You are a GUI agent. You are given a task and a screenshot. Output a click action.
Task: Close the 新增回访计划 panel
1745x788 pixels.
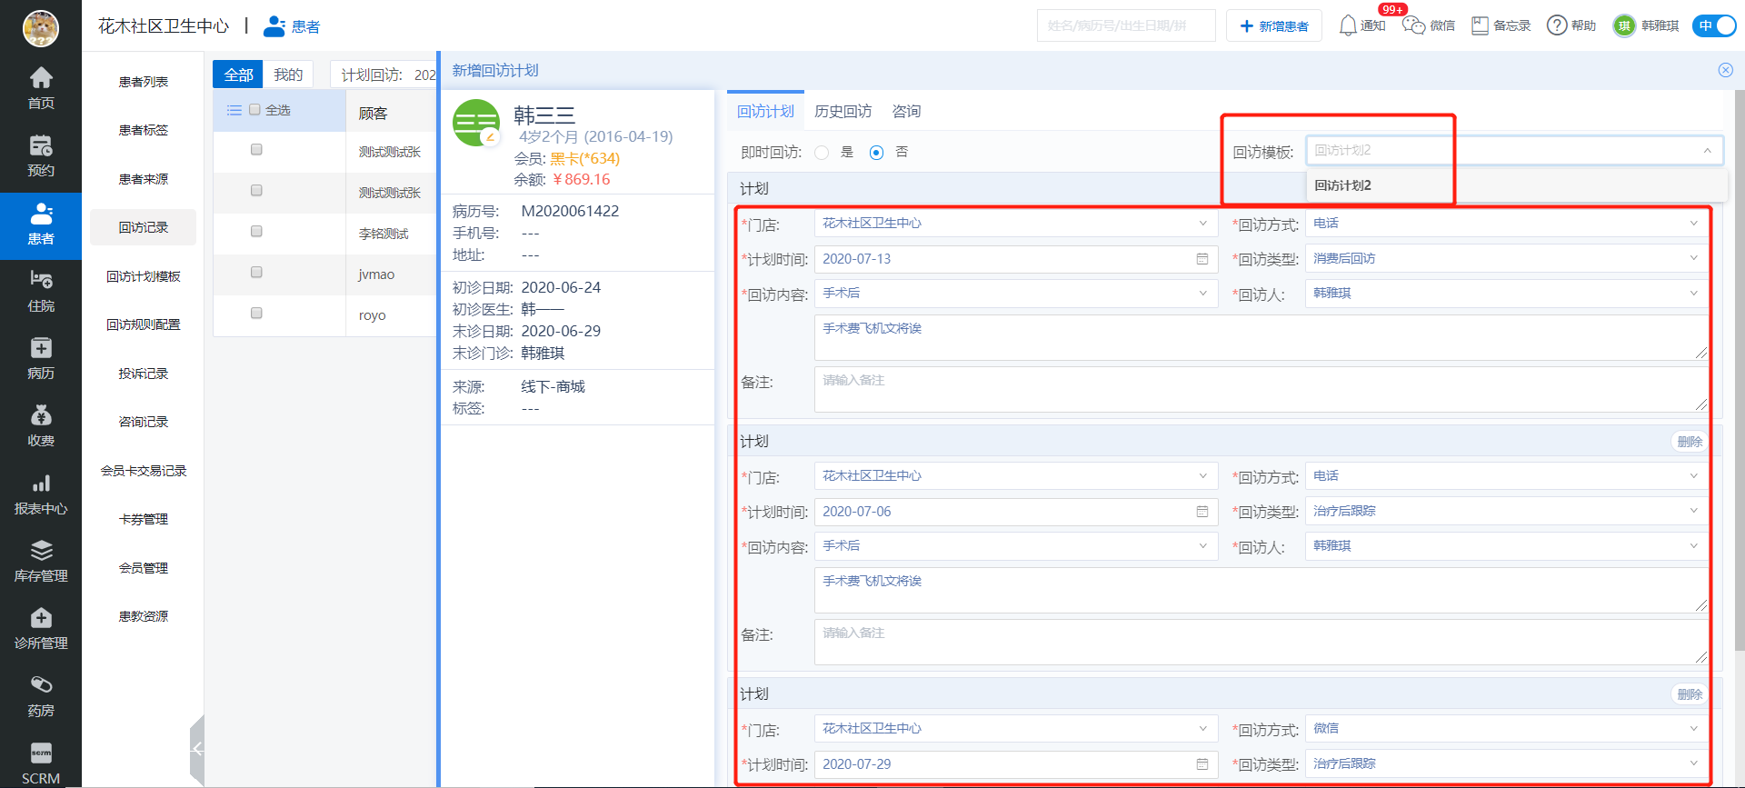[1725, 70]
